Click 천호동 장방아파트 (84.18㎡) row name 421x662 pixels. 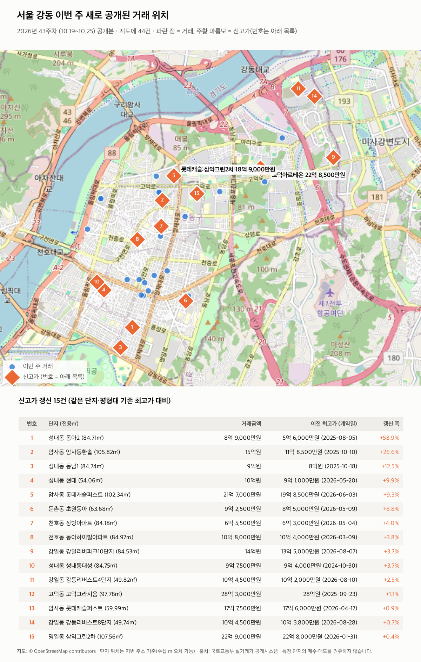83,523
